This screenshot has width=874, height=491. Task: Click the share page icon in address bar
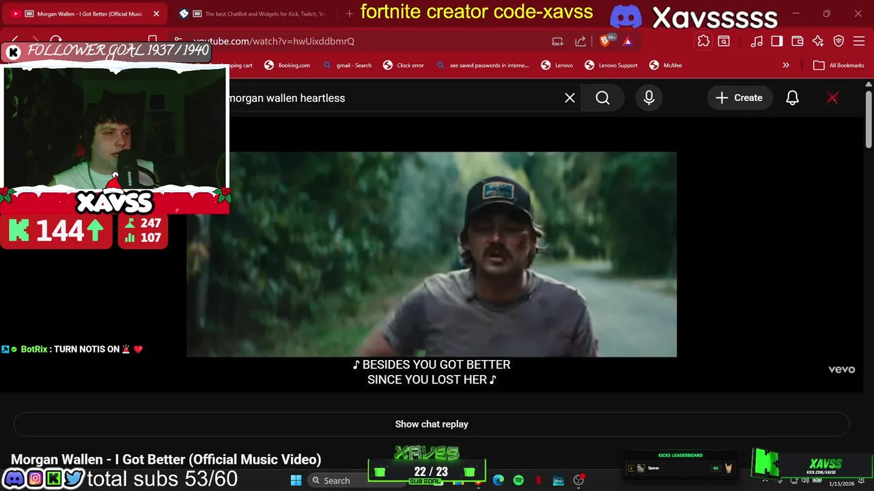pos(580,41)
